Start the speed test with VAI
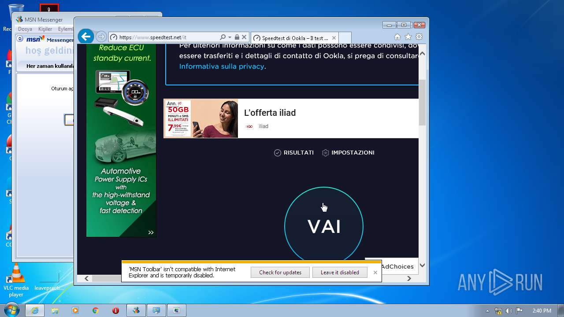 pyautogui.click(x=324, y=226)
